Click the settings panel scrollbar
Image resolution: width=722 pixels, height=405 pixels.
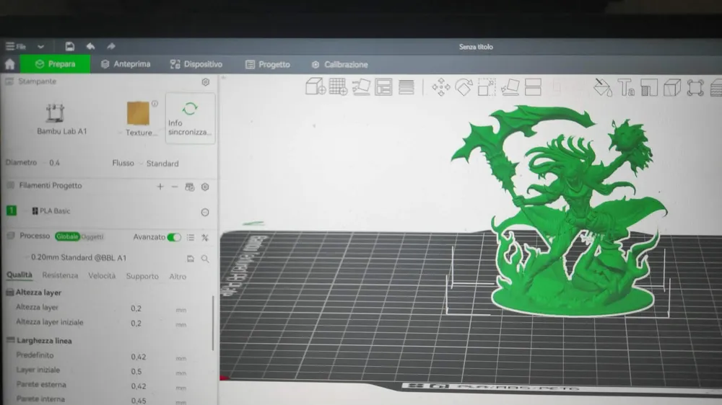click(x=213, y=323)
